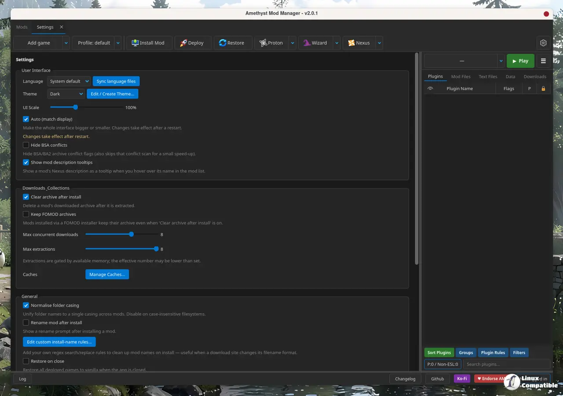Uncheck Clear archive after install

(26, 197)
